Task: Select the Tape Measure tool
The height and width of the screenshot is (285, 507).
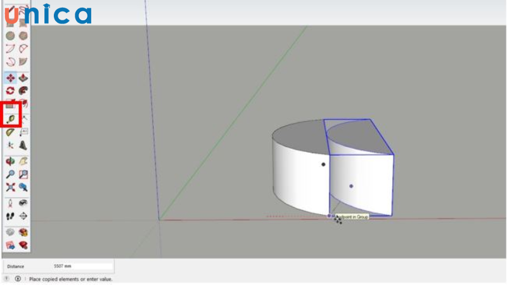Action: (10, 118)
